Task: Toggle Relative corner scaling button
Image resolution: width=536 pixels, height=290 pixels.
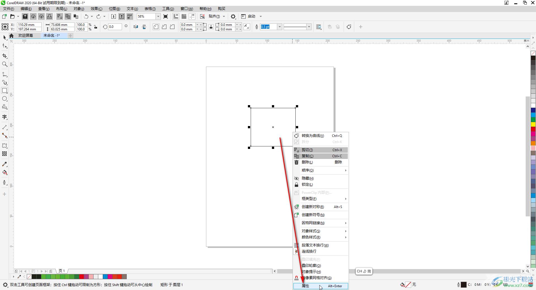Action: (x=247, y=27)
